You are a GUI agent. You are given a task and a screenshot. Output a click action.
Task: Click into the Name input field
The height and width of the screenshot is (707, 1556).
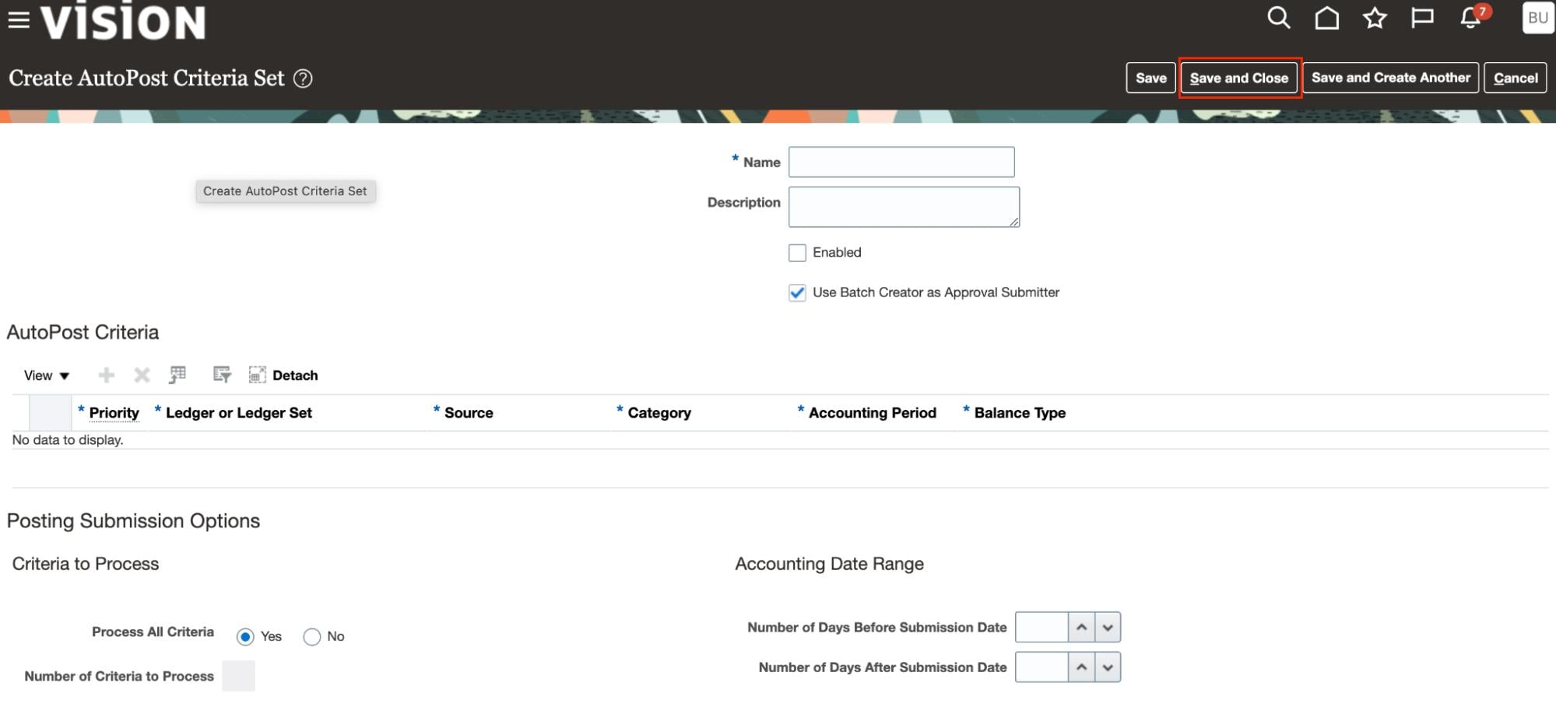[x=901, y=162]
